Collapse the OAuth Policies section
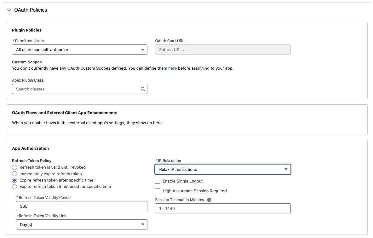373x238 pixels. point(9,10)
